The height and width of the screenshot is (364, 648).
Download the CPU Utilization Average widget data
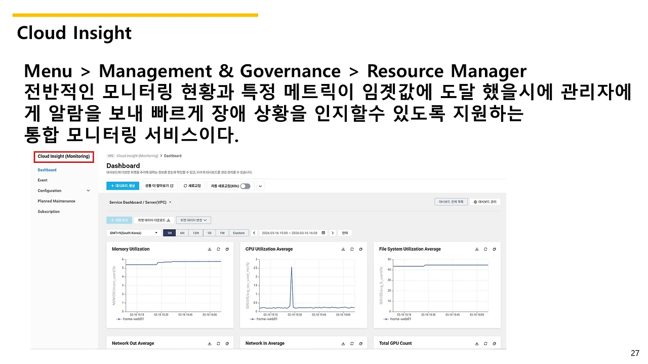pyautogui.click(x=343, y=249)
